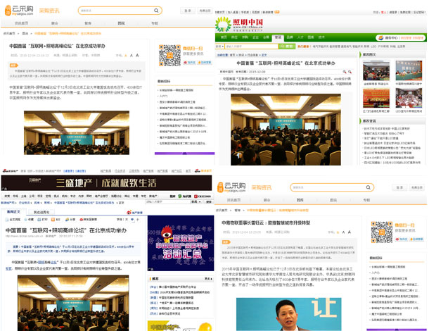Click 免费注册 link at 照明中国 top bar
Viewport: 429px width, 331px height.
click(x=405, y=13)
